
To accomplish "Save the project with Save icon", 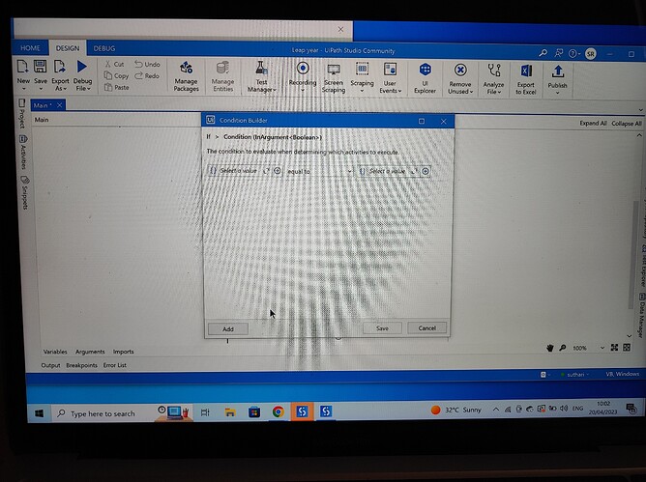I will point(40,75).
